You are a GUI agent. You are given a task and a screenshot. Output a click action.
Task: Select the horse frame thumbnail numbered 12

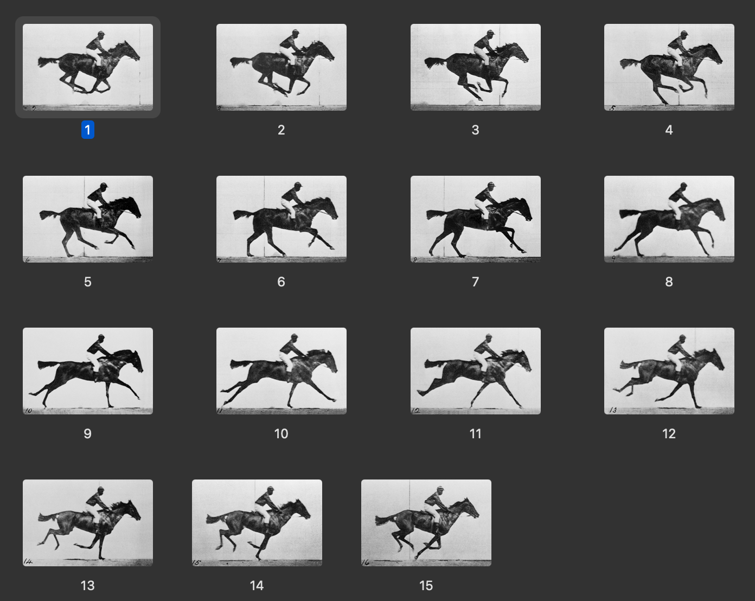pos(669,371)
